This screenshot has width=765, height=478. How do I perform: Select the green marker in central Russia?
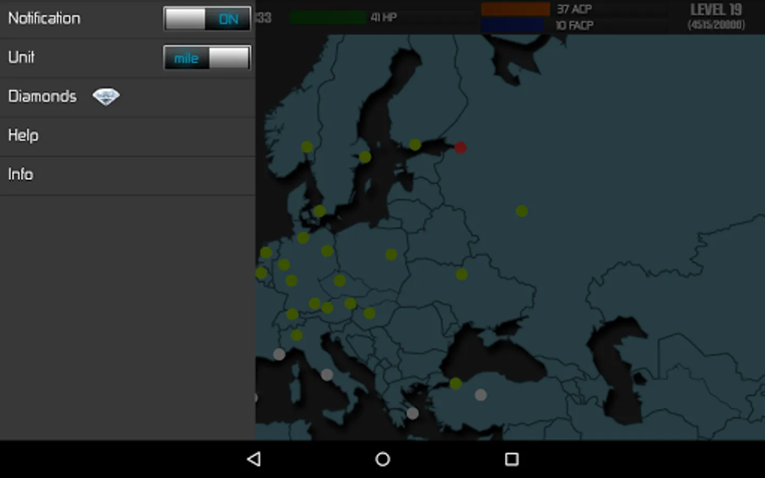coord(522,211)
